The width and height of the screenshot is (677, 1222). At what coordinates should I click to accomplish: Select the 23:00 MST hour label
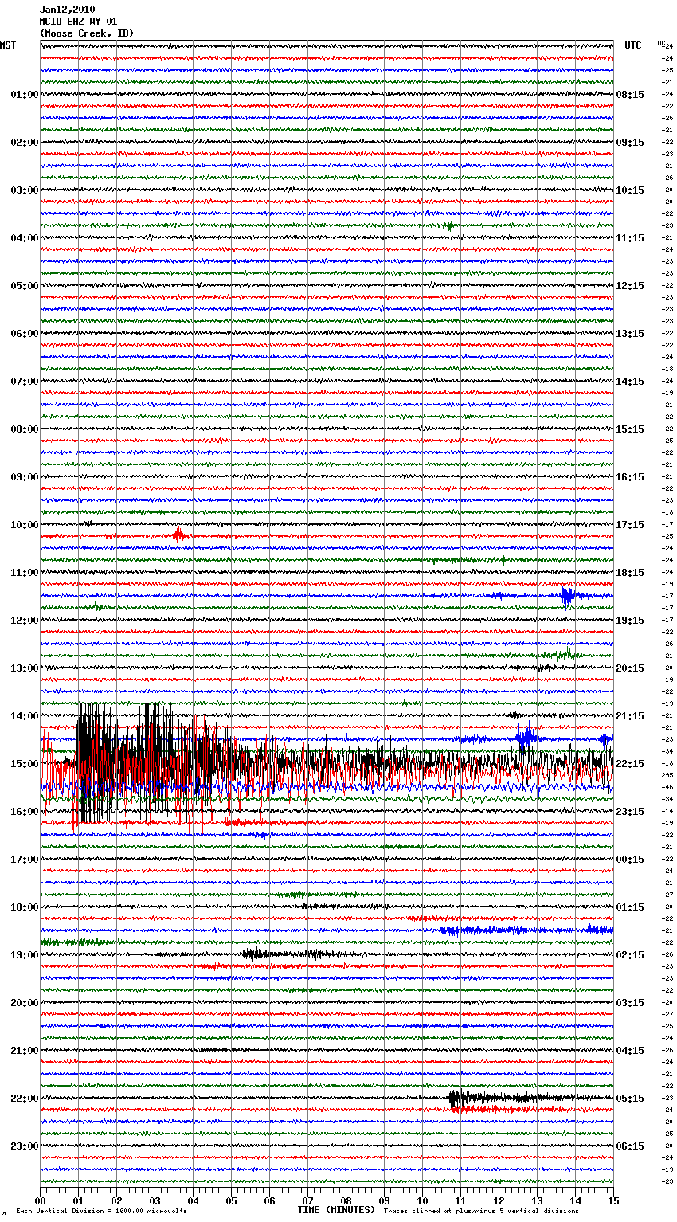click(x=25, y=1146)
